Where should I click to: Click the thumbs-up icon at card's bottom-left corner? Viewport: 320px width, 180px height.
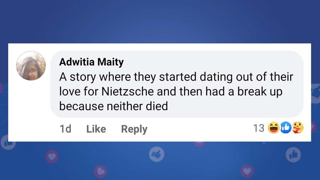(x=8, y=142)
